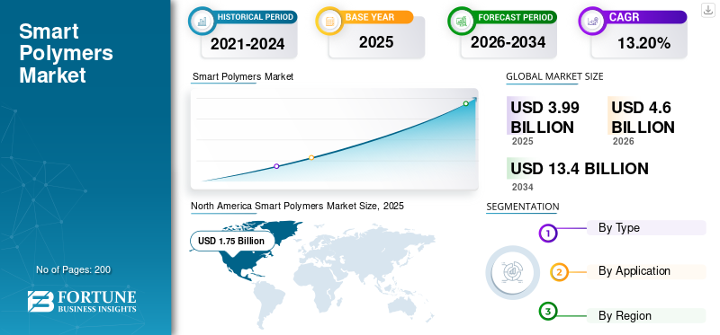The image size is (720, 335).
Task: Click the Historical Period bar chart icon
Action: point(202,21)
